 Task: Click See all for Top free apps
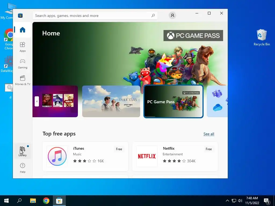[x=209, y=134]
